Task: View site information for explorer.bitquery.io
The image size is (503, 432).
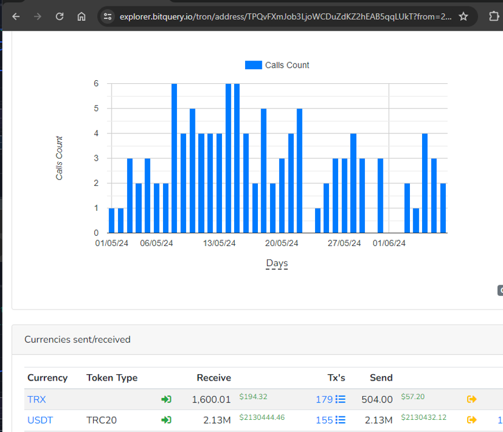Action: pyautogui.click(x=108, y=16)
